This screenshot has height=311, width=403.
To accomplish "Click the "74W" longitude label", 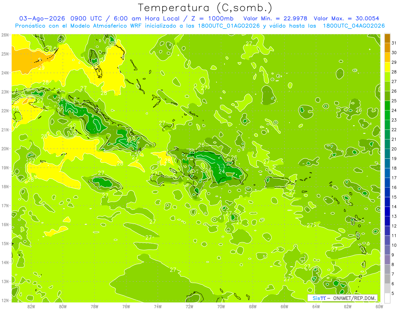I will (158, 306).
